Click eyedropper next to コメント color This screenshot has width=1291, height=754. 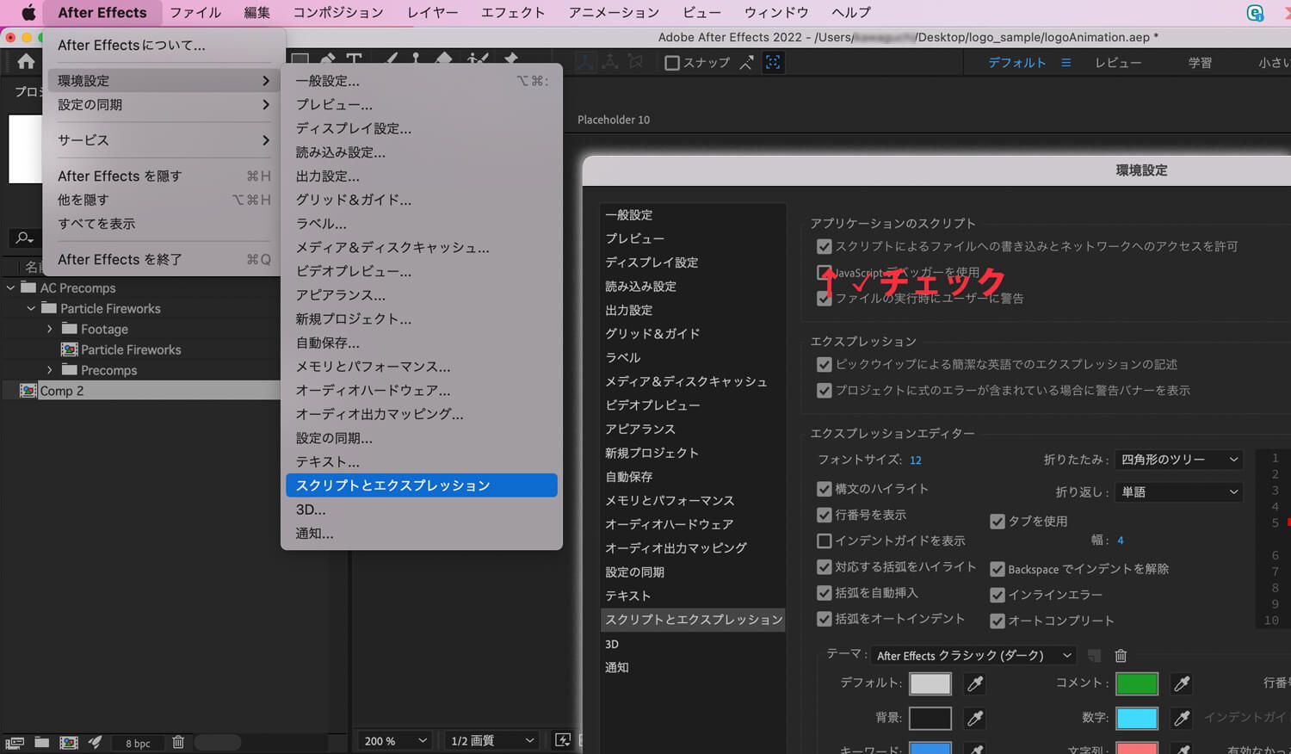click(1182, 683)
